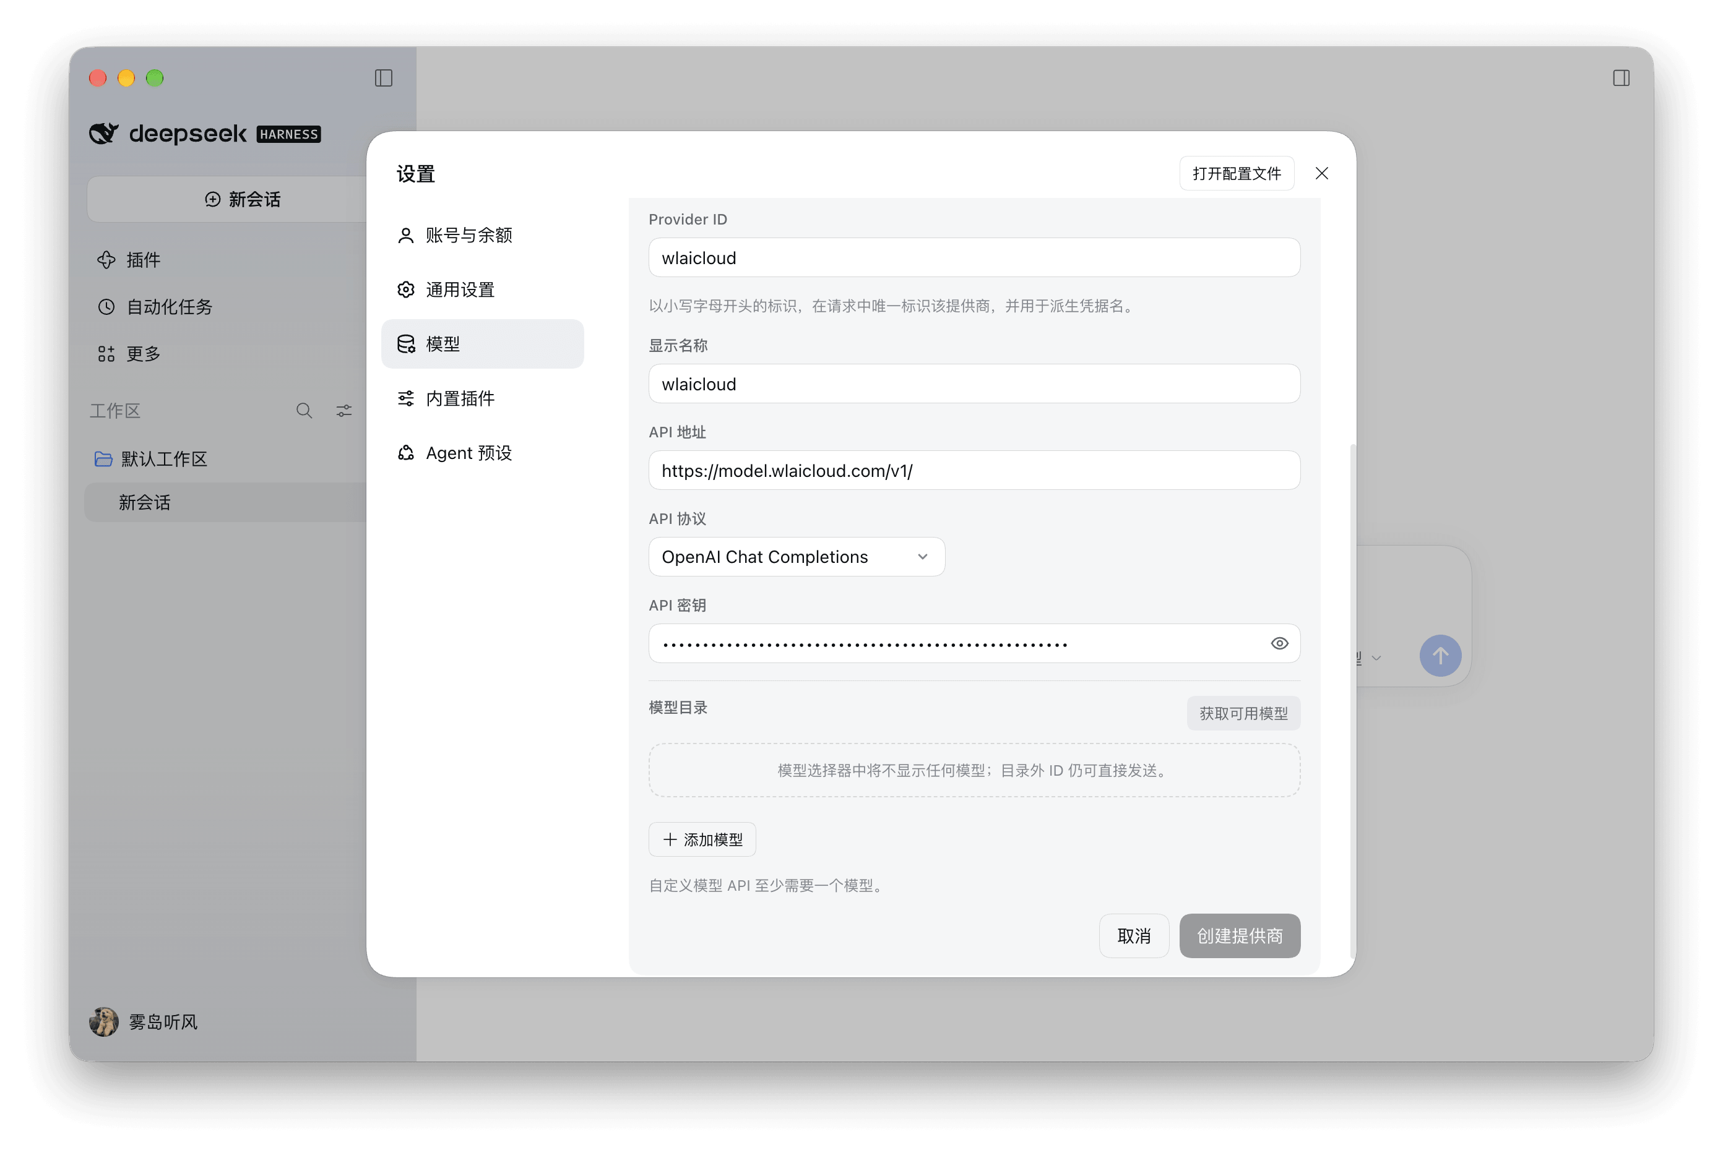This screenshot has width=1723, height=1153.
Task: Select 新会话 conversation under default workspace
Action: (x=225, y=502)
